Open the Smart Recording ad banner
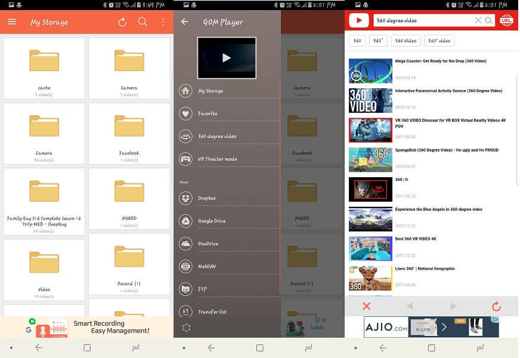This screenshot has height=358, width=520. point(86,327)
